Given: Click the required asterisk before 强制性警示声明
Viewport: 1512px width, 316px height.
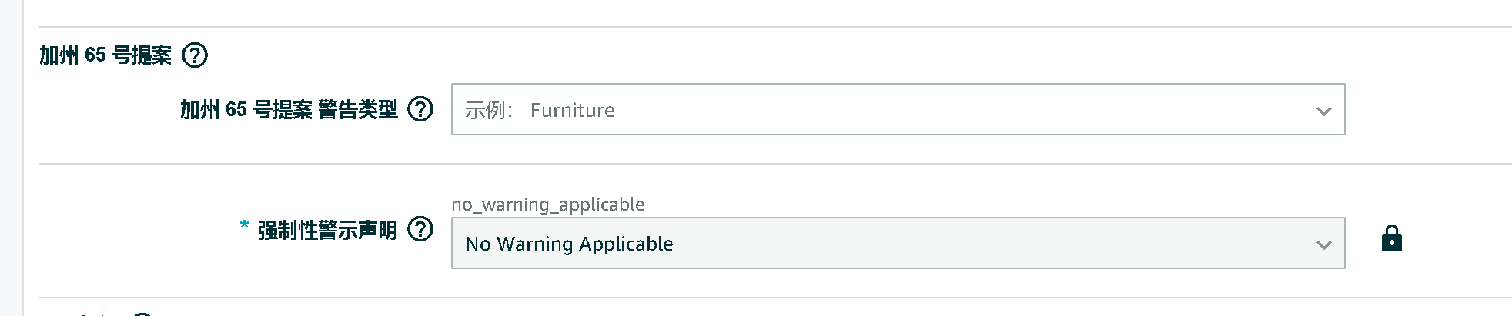Looking at the screenshot, I should (x=244, y=225).
